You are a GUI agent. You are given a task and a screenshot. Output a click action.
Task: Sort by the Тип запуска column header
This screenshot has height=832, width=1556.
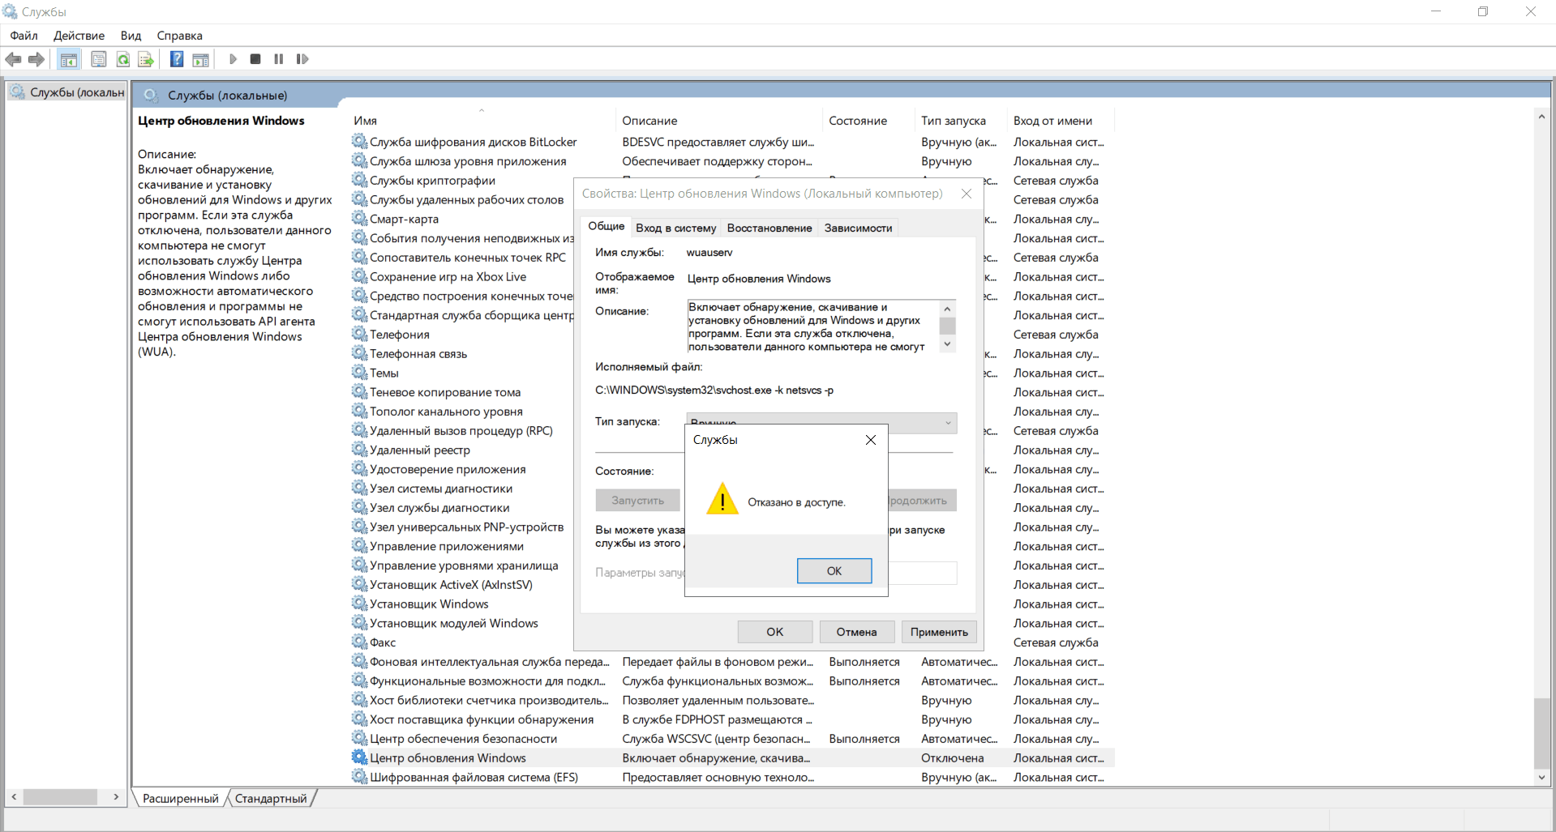961,120
